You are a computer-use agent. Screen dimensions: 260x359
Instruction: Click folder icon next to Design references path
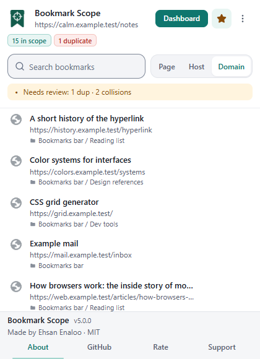[33, 182]
